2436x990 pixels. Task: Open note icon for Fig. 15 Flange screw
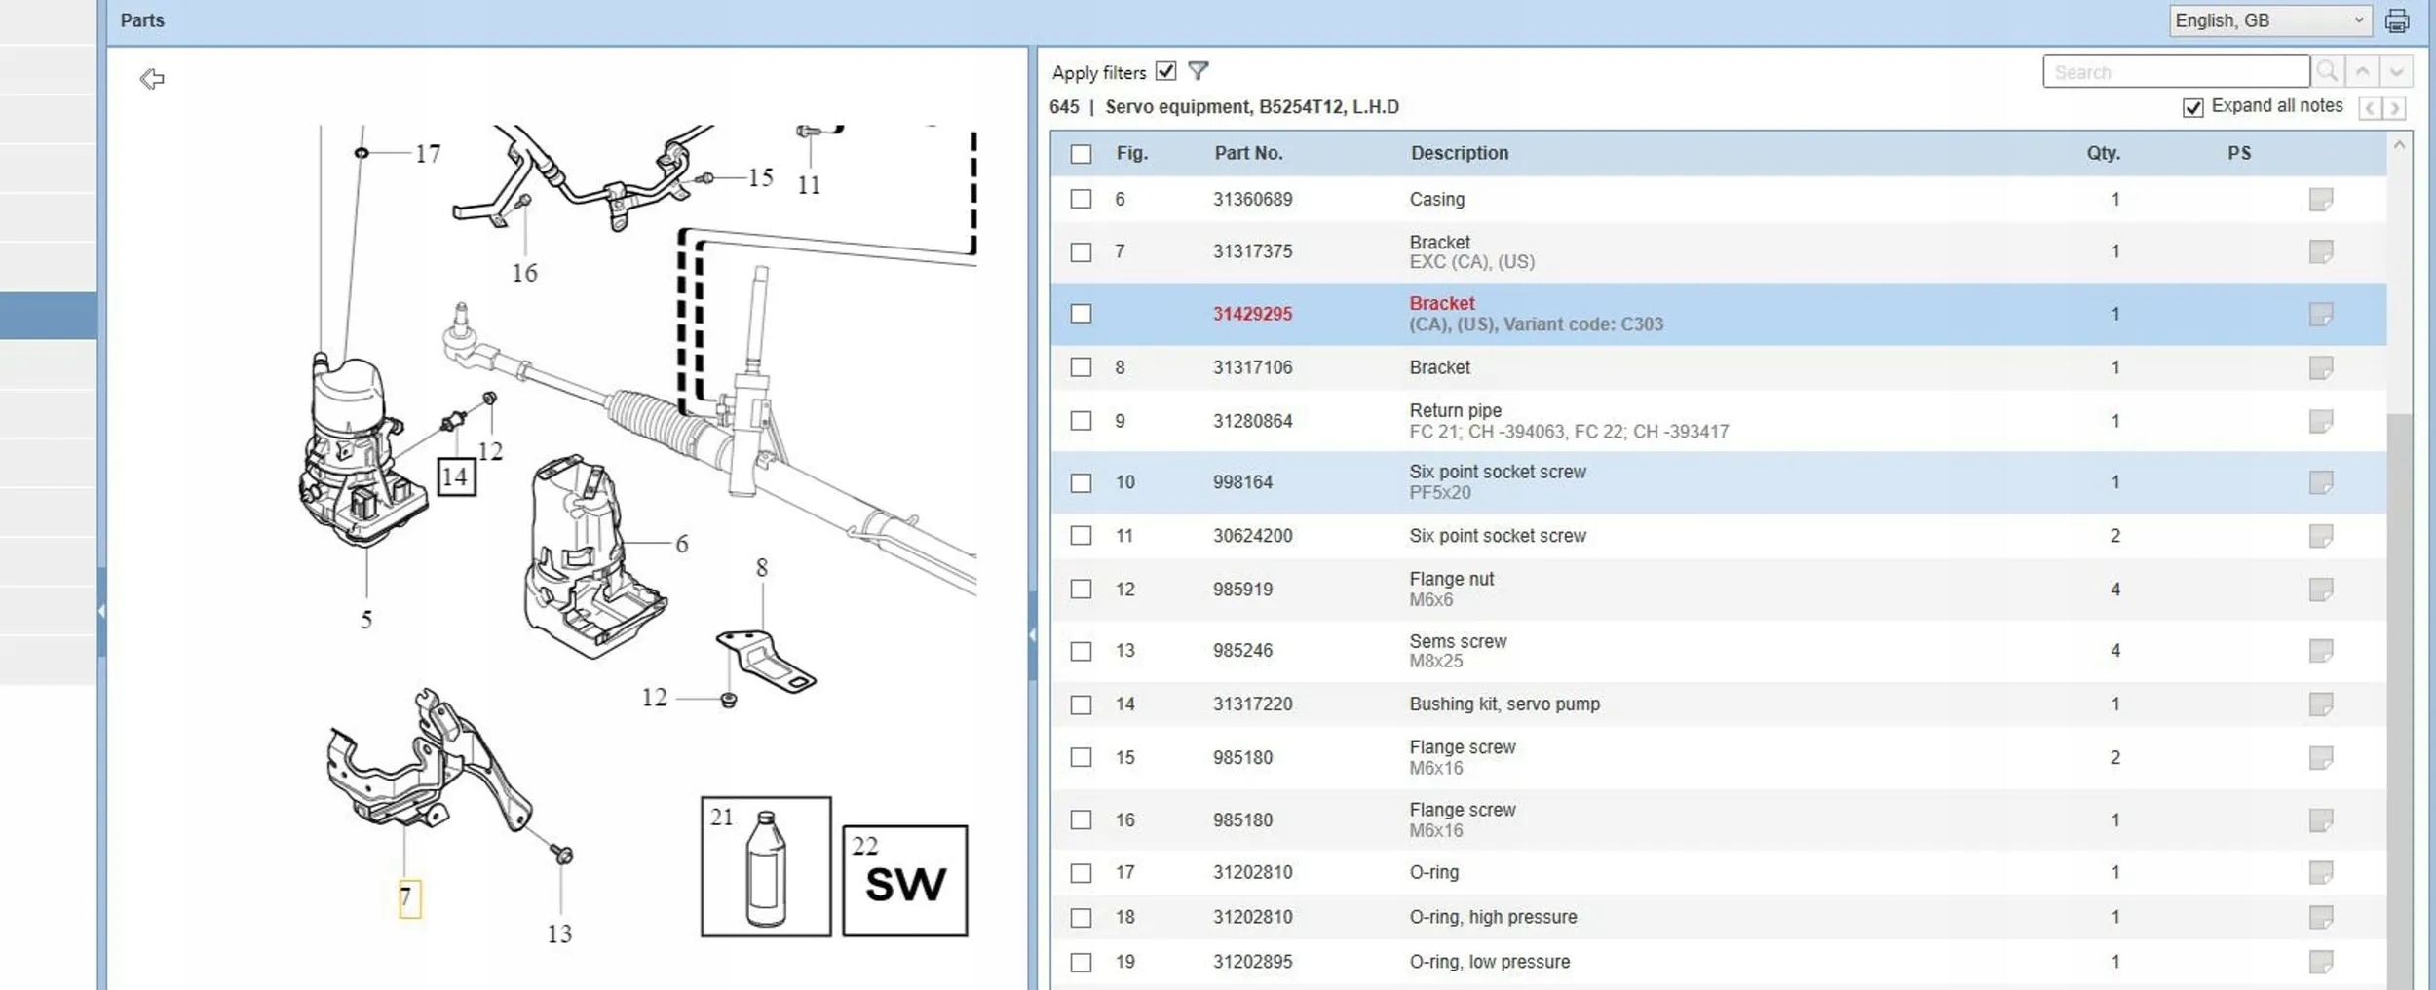[2321, 758]
